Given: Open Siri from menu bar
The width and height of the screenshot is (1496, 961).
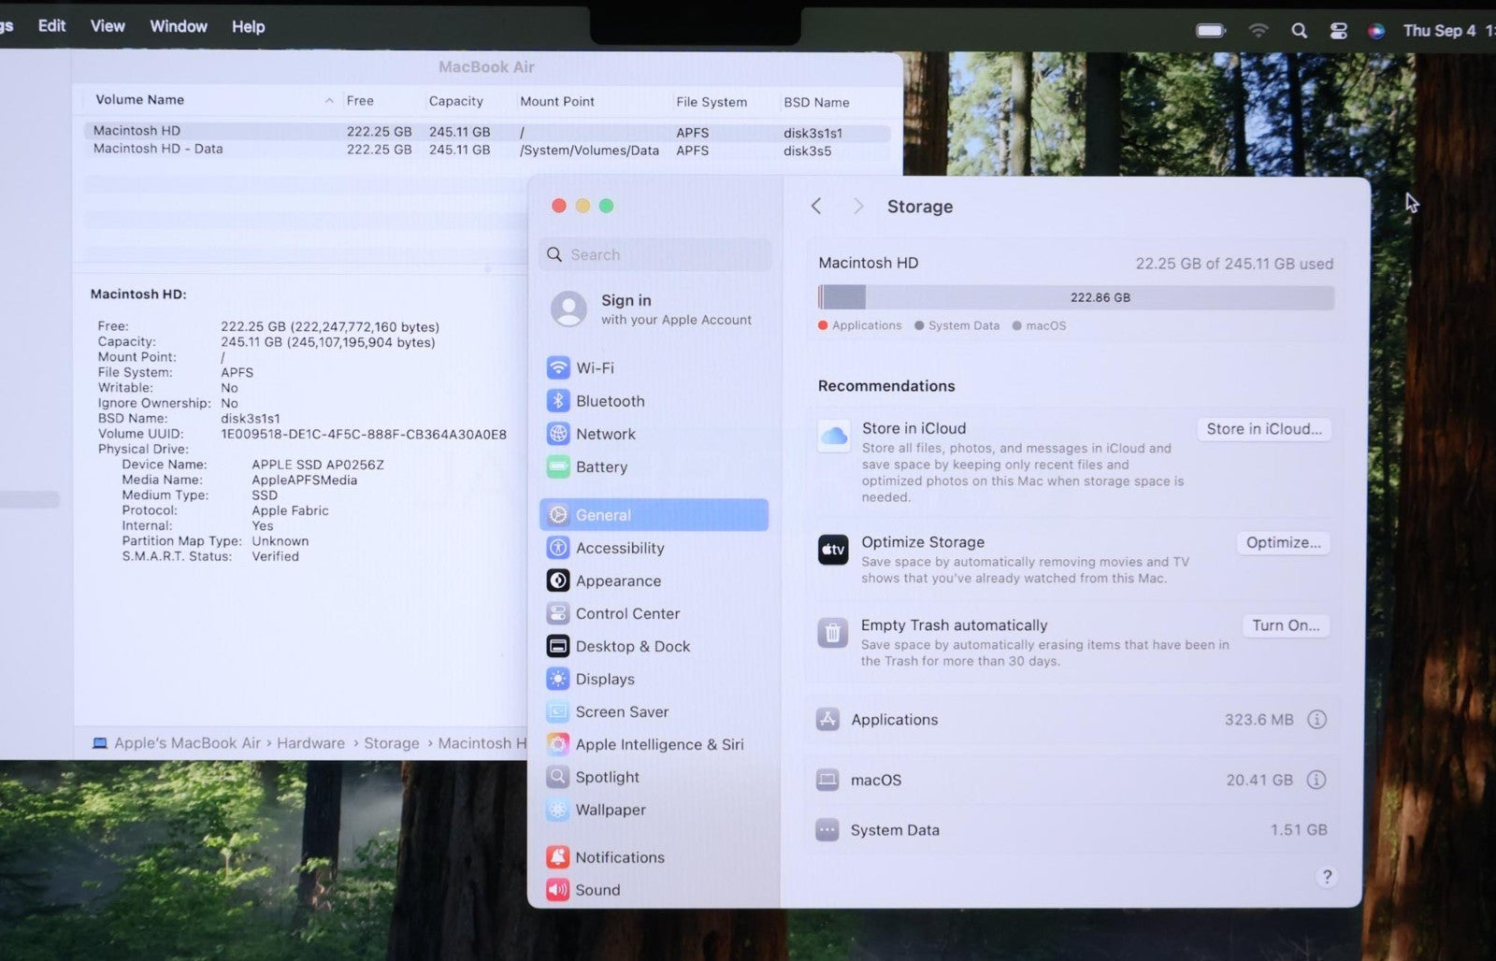Looking at the screenshot, I should 1375,30.
